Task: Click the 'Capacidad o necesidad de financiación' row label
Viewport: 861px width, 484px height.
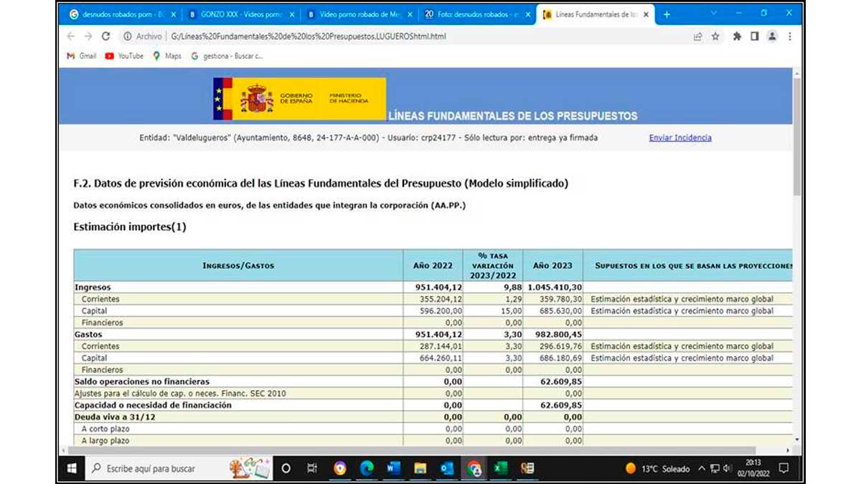Action: point(153,405)
